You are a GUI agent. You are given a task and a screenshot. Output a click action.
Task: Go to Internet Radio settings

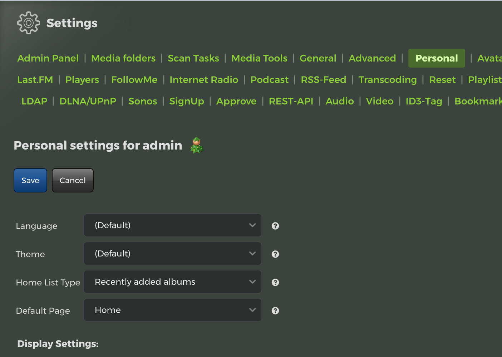pos(204,80)
